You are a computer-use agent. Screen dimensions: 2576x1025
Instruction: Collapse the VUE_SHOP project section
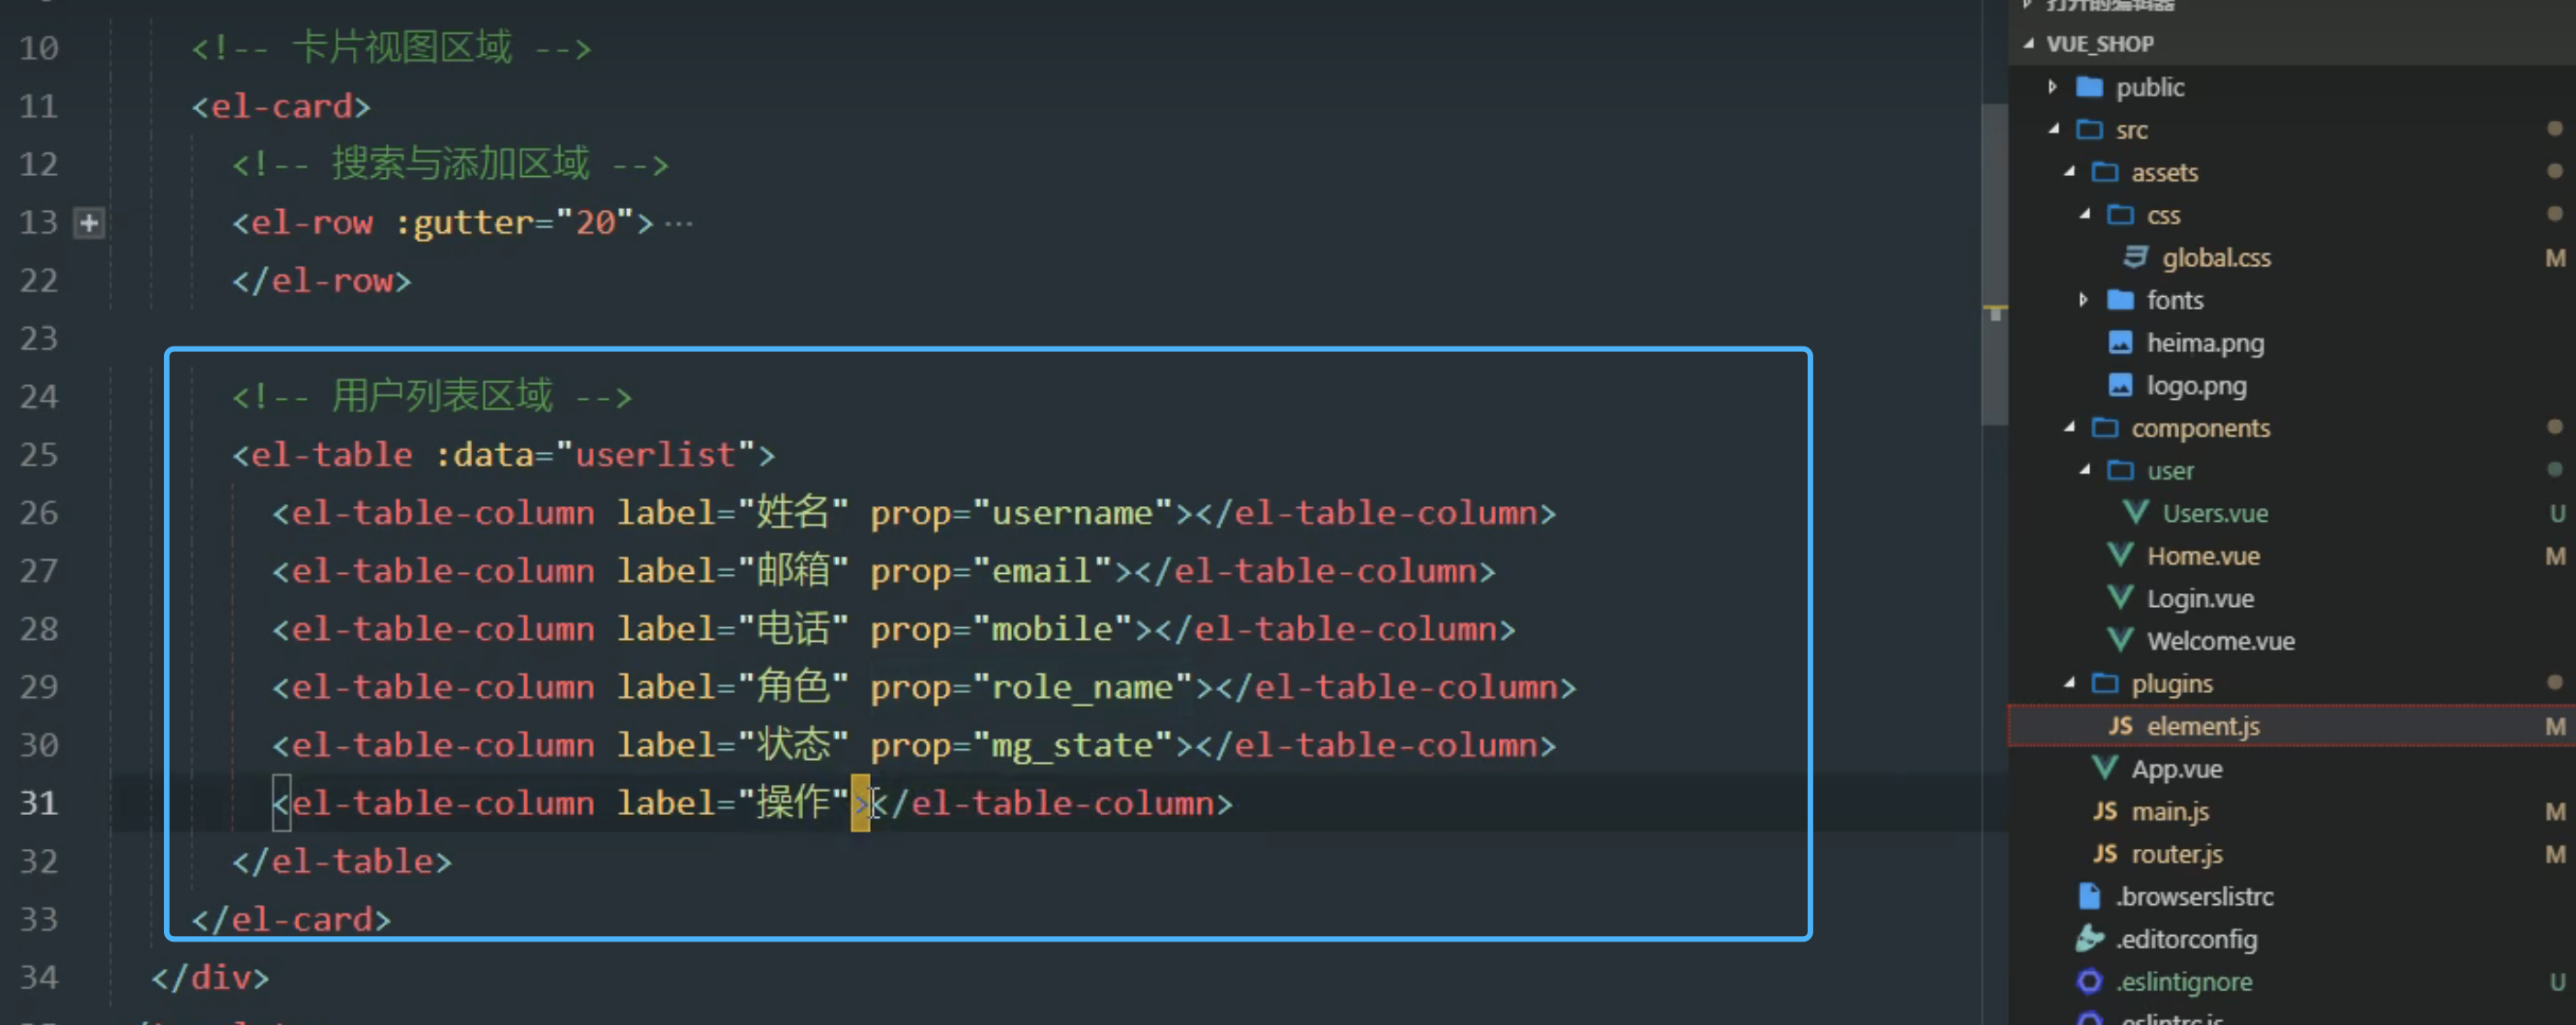pyautogui.click(x=2028, y=44)
